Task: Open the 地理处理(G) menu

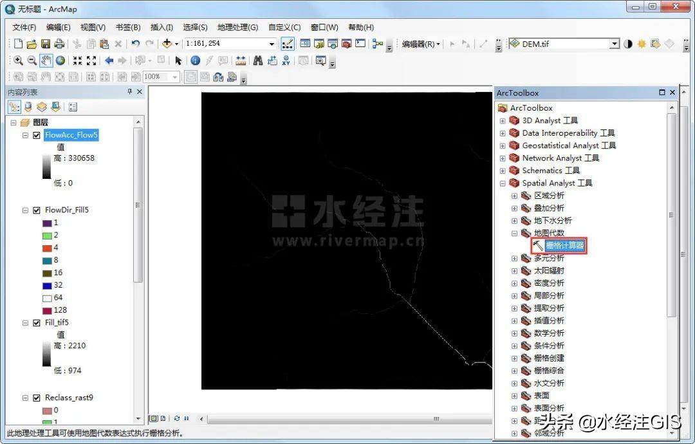Action: click(x=237, y=27)
